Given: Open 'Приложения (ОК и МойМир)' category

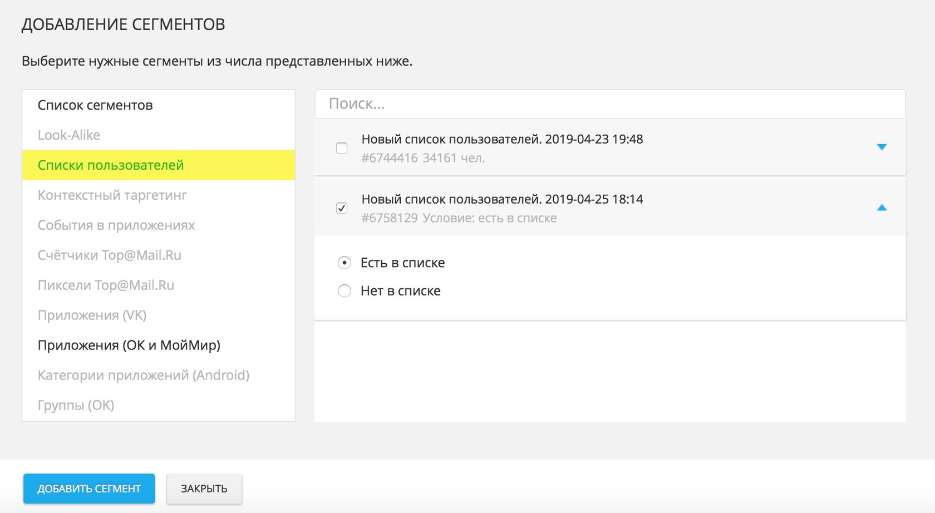Looking at the screenshot, I should click(x=129, y=346).
